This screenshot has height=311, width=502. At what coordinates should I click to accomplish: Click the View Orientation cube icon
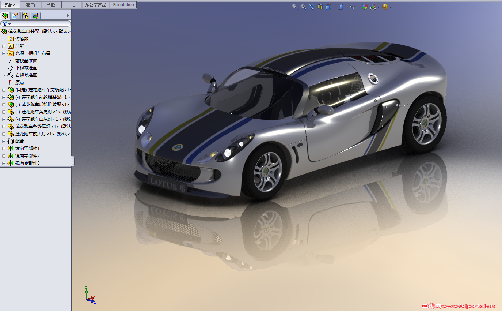pyautogui.click(x=328, y=6)
